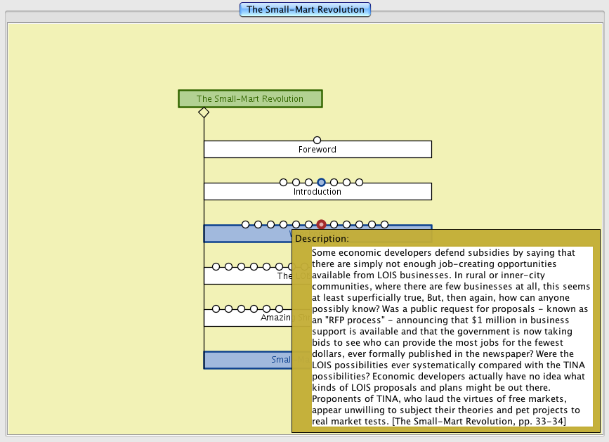Click the last circle above the Introduction bar

point(359,183)
